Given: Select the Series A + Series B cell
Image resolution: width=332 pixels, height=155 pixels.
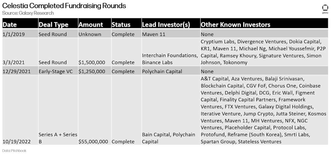Looking at the screenshot, I should coord(58,138).
